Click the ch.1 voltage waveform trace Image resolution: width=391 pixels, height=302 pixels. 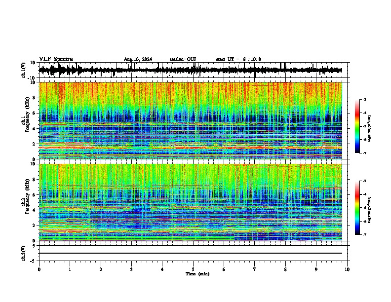(x=191, y=70)
